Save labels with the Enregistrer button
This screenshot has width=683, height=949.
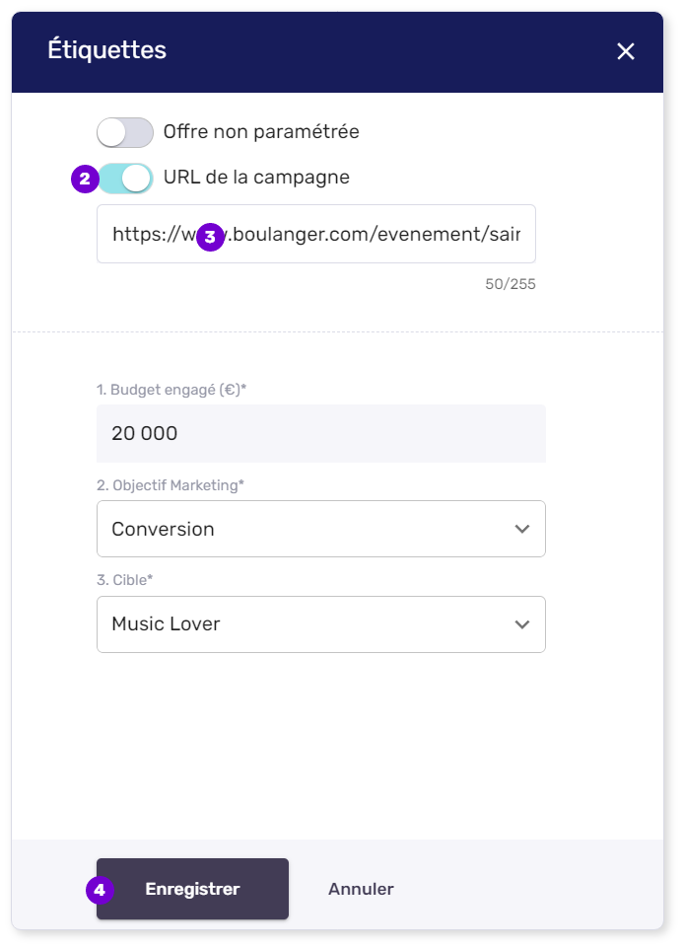click(x=193, y=889)
